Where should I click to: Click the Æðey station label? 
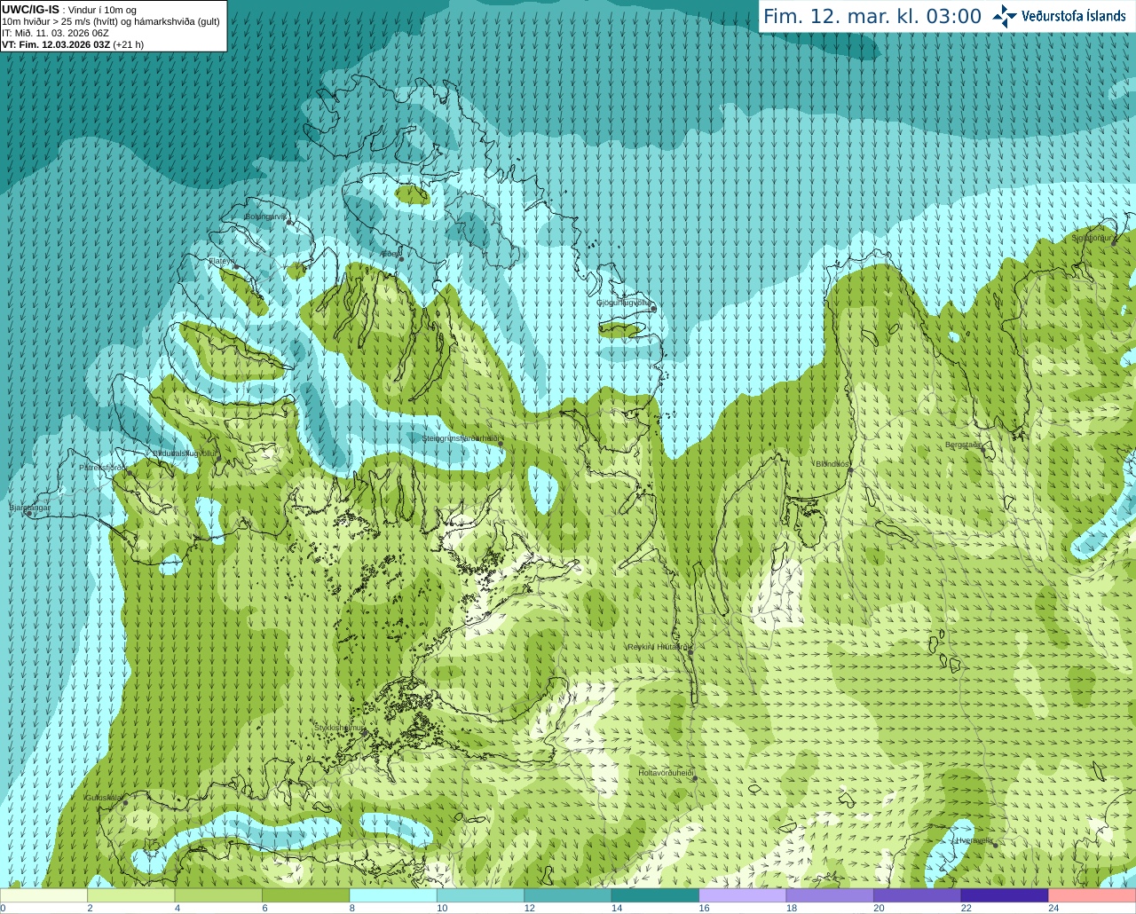point(390,254)
